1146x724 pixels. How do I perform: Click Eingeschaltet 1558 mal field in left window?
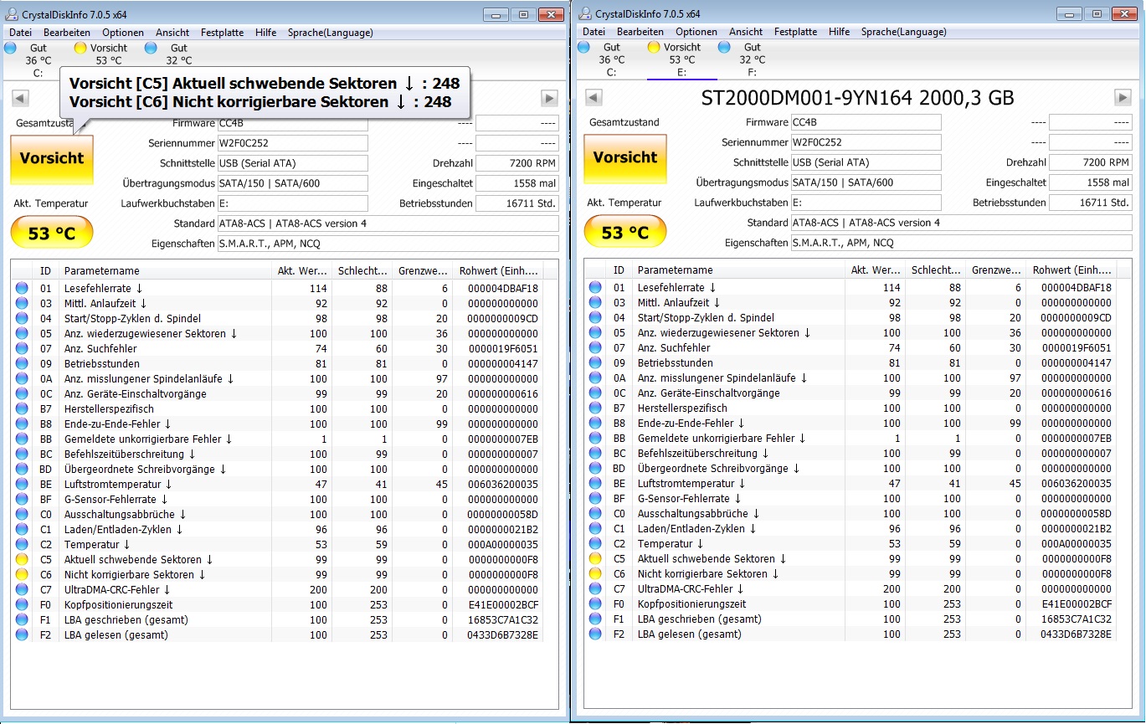pyautogui.click(x=517, y=183)
